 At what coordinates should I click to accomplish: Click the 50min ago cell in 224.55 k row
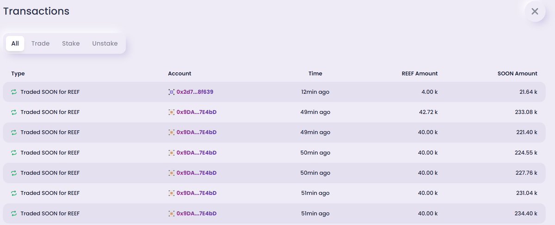point(315,152)
